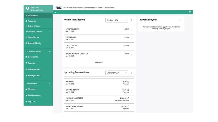The height and width of the screenshot is (122, 218).
Task: Click the John Doe profile avatar icon
Action: (x=28, y=8)
